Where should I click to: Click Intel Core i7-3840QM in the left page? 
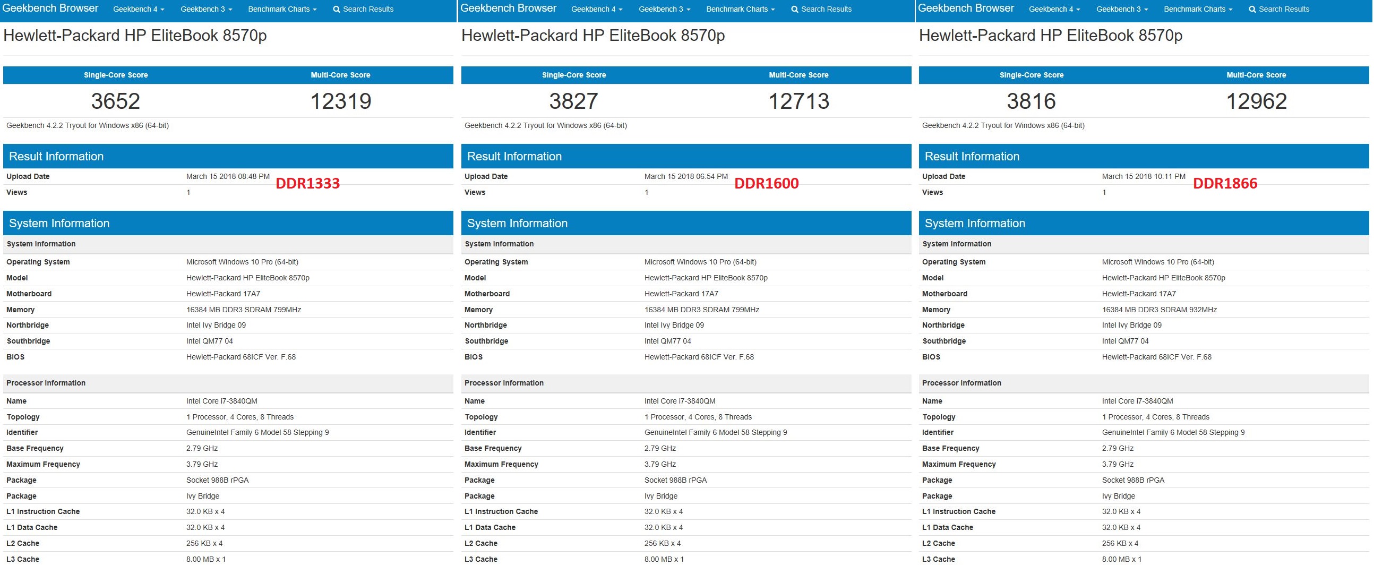[222, 401]
